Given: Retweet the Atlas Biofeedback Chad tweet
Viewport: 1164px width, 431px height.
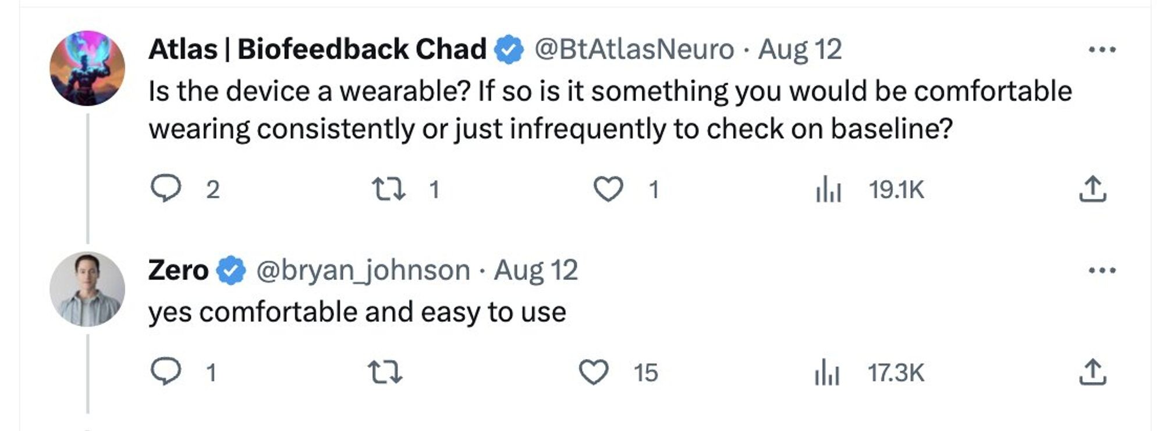Looking at the screenshot, I should 388,189.
